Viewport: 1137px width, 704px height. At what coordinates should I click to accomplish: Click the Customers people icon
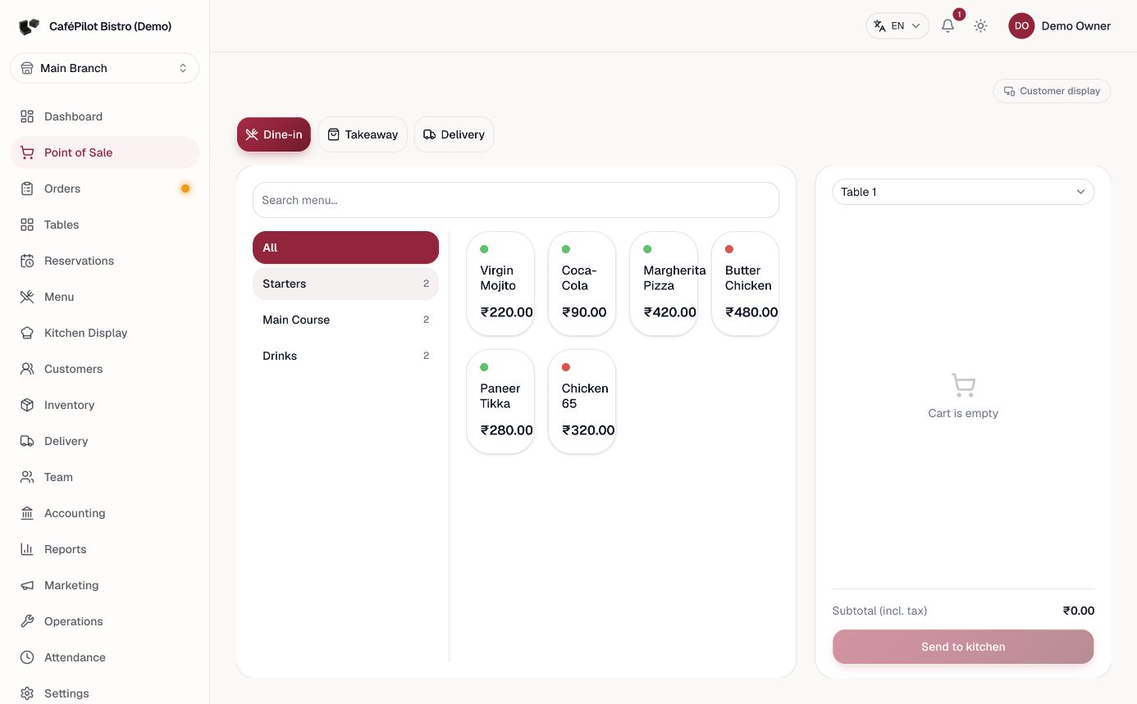tap(27, 369)
